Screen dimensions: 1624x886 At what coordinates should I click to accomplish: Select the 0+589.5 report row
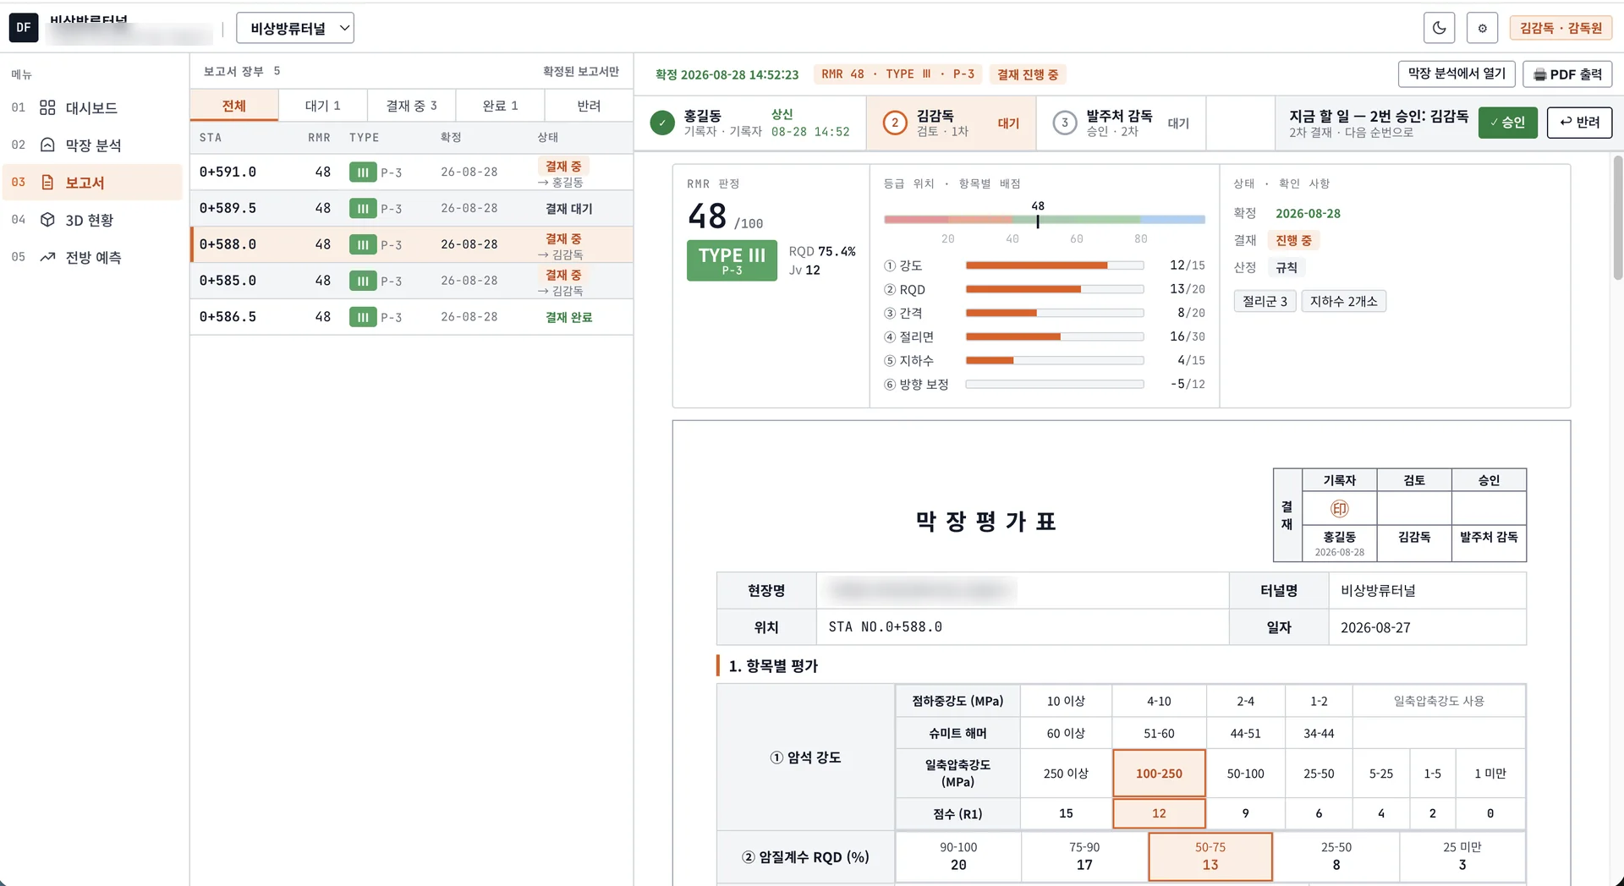point(412,208)
